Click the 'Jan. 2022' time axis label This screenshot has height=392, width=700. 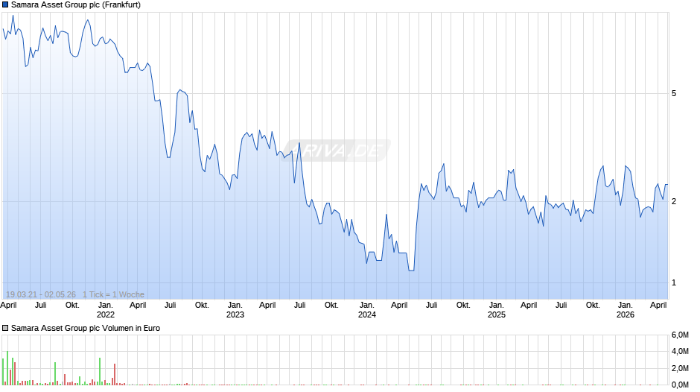[x=105, y=310]
